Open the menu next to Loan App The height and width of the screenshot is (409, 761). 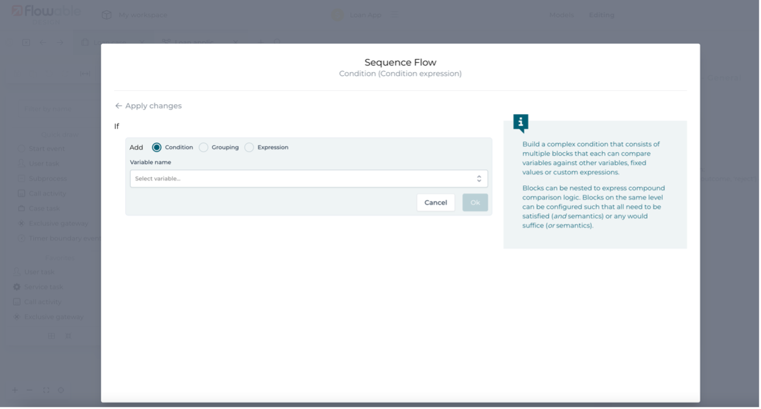[395, 15]
